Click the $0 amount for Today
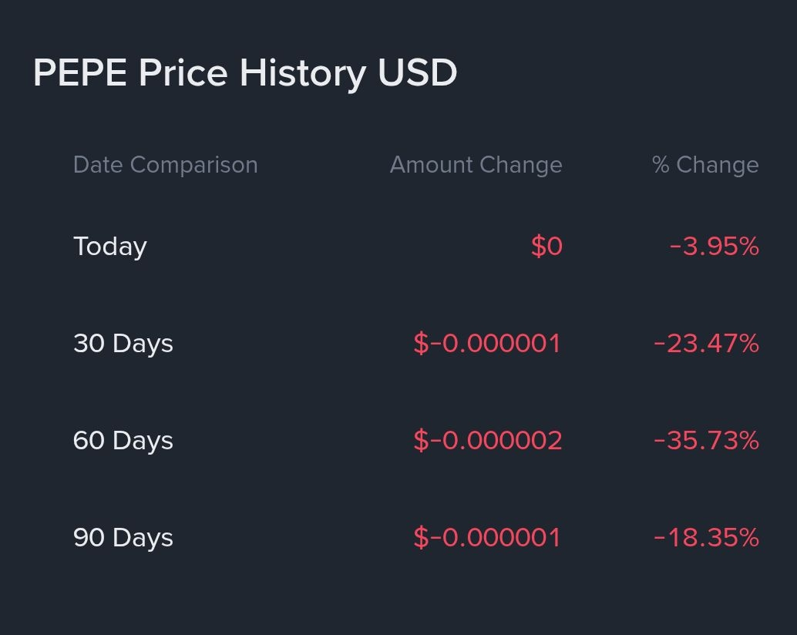The width and height of the screenshot is (797, 635). click(546, 247)
